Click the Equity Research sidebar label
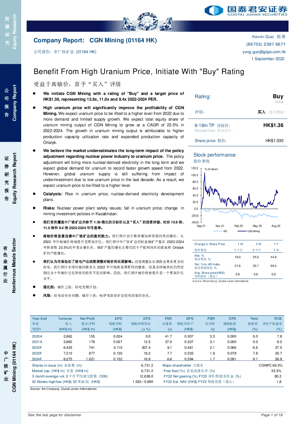Image resolution: width=300 pixels, height=424 pixels. tap(14, 31)
